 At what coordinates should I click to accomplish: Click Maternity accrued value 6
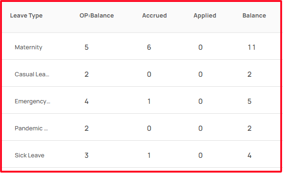point(149,47)
